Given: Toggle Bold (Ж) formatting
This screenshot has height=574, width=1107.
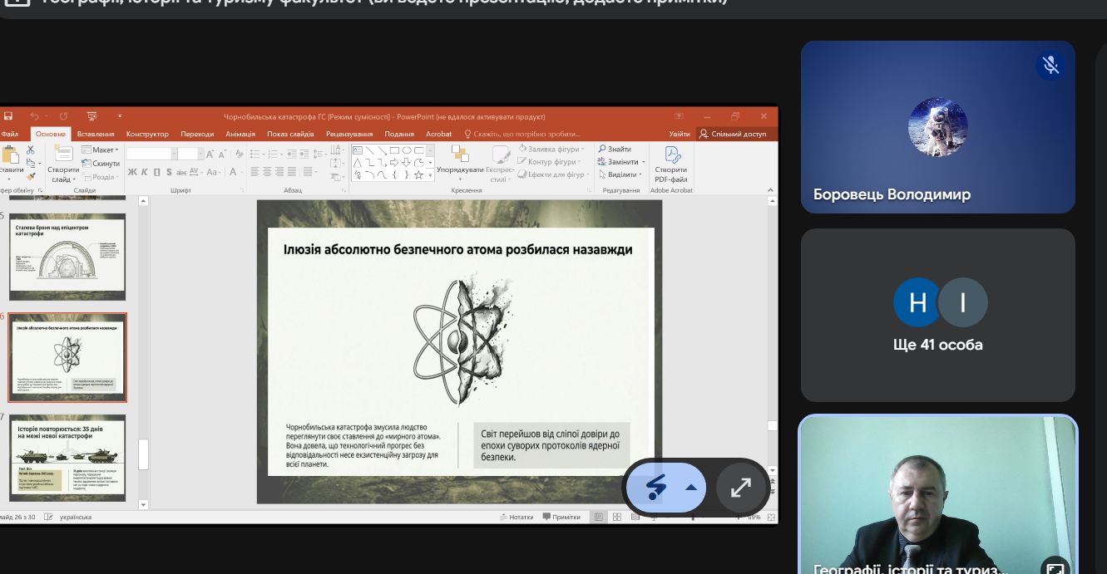Looking at the screenshot, I should pos(131,172).
